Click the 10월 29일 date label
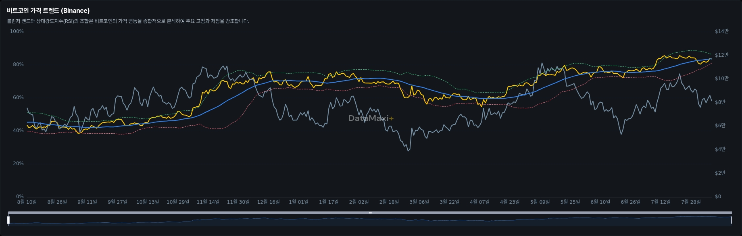This screenshot has width=742, height=236. tap(178, 202)
